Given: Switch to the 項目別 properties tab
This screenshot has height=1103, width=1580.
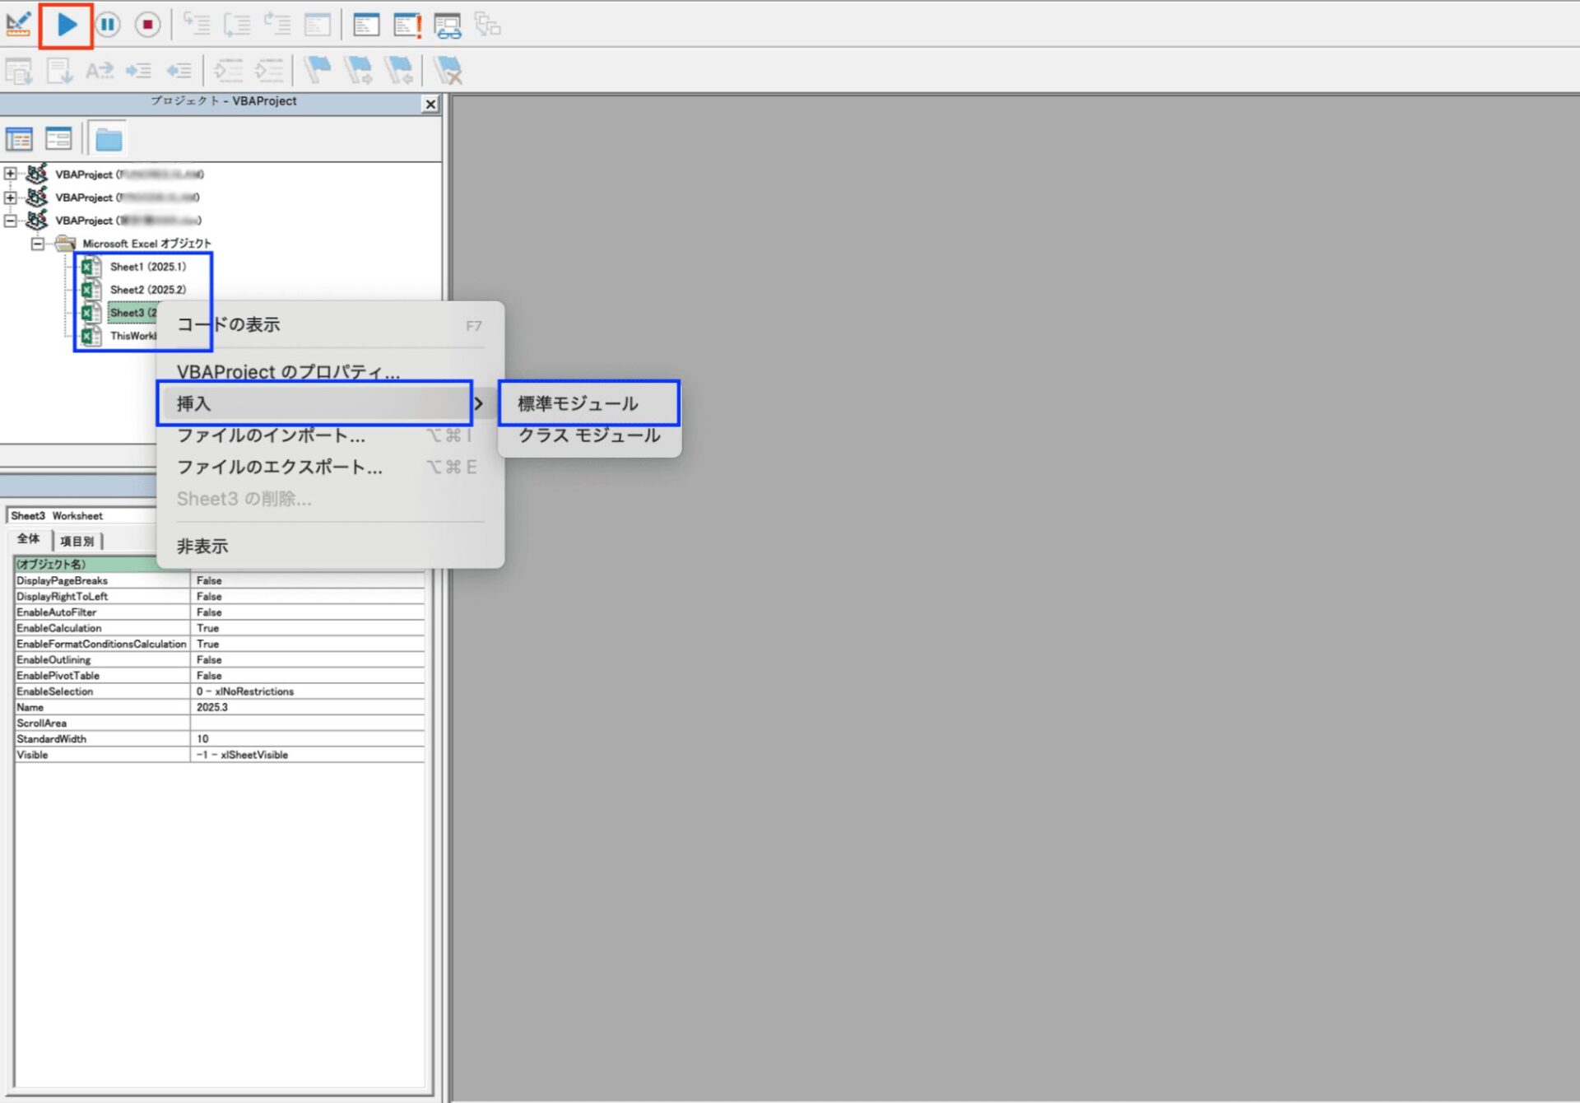Looking at the screenshot, I should [x=77, y=541].
